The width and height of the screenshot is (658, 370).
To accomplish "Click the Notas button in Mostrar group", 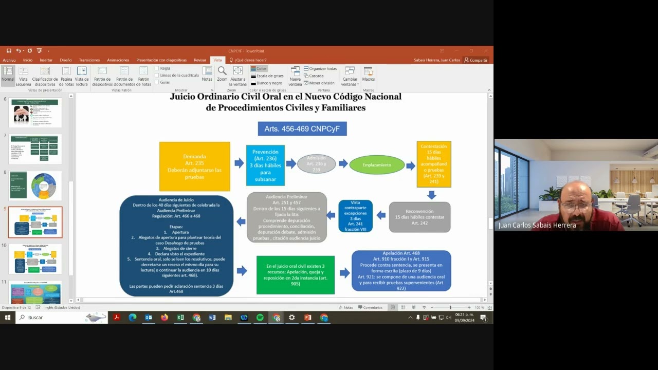I will (x=207, y=73).
